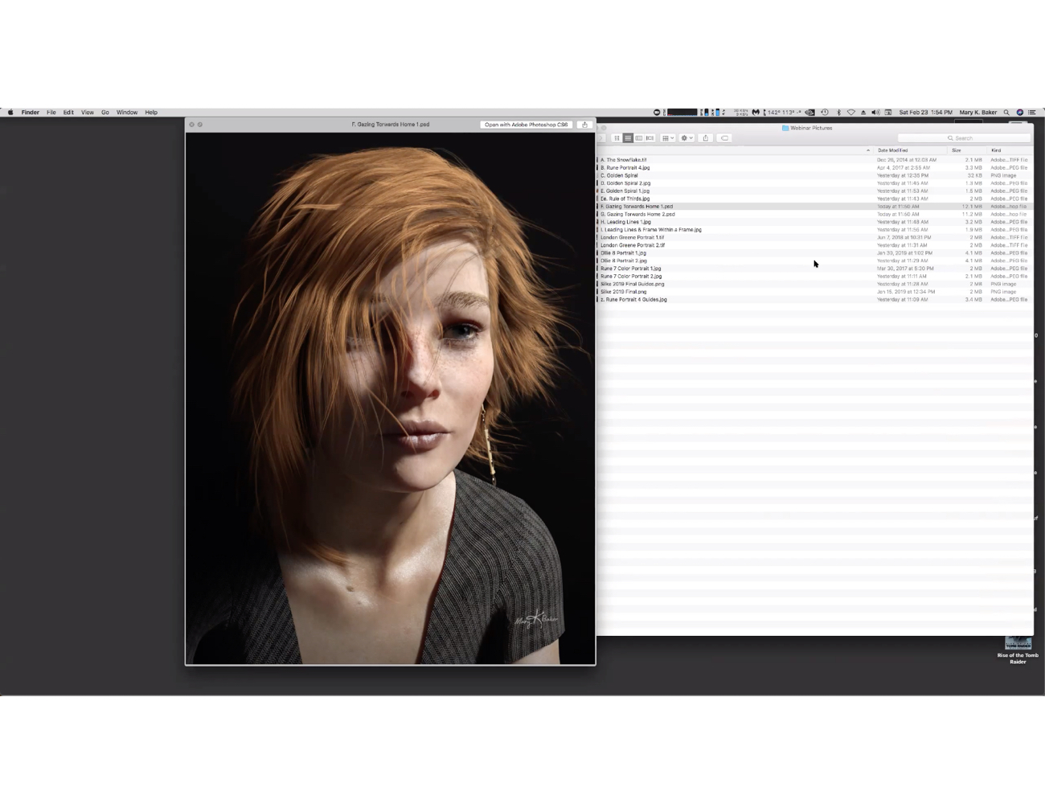Click the Time Machine icon in menu bar

[x=825, y=113]
